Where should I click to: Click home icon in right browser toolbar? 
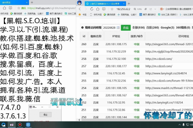[98, 9]
